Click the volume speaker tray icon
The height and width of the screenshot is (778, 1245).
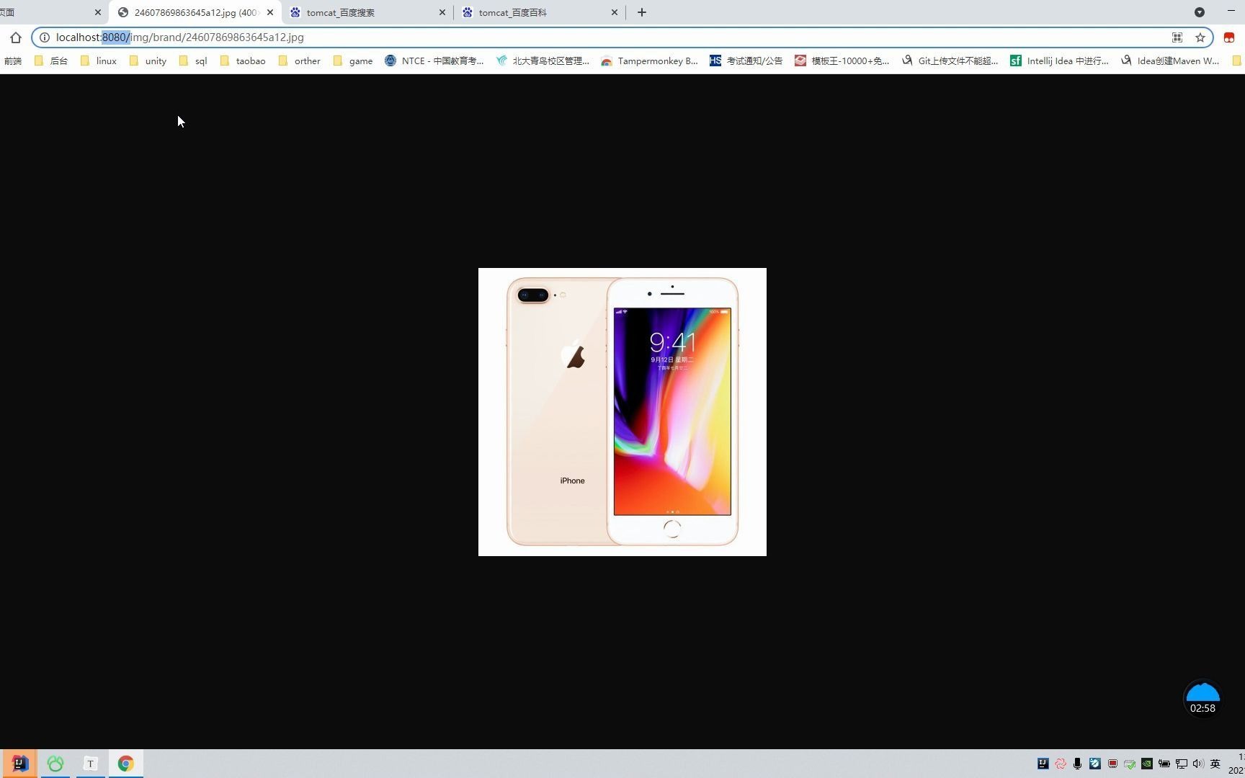tap(1198, 764)
